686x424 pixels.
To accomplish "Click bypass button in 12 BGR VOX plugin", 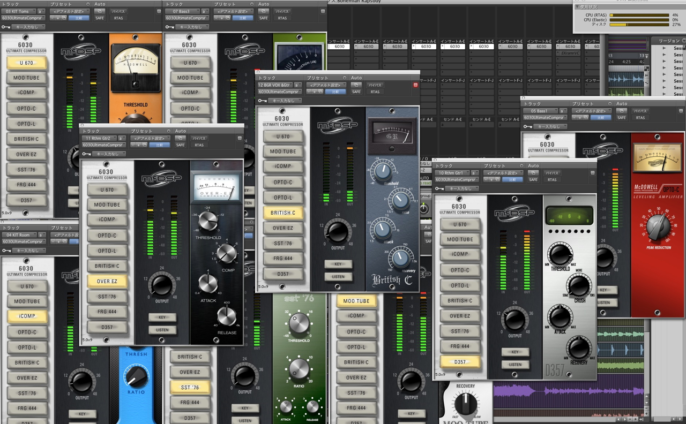I will (x=375, y=85).
